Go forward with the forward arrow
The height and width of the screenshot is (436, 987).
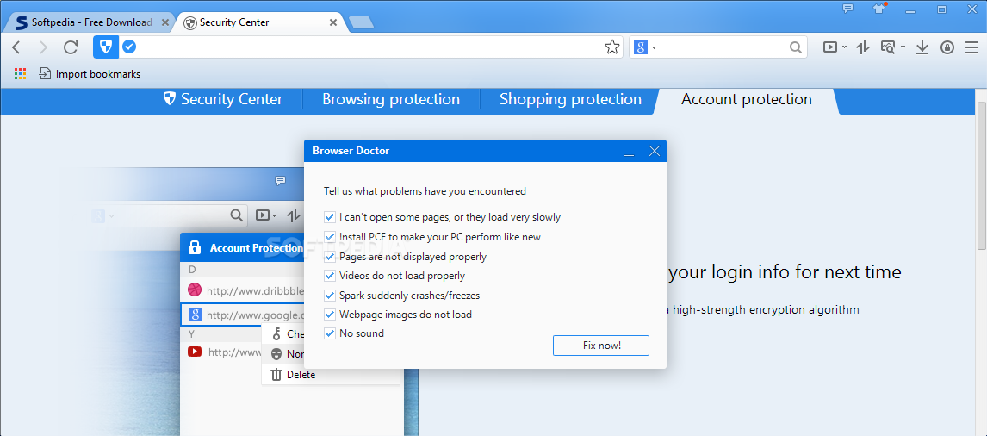coord(43,47)
